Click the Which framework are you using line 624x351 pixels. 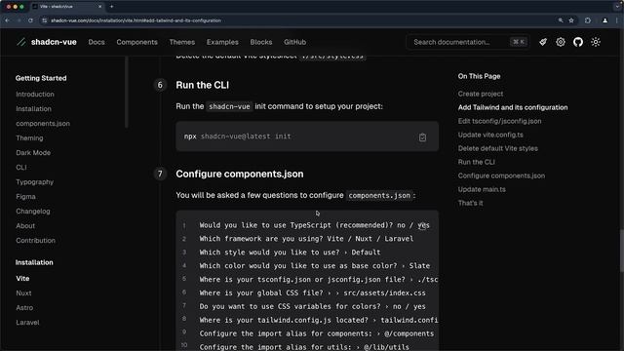click(306, 239)
